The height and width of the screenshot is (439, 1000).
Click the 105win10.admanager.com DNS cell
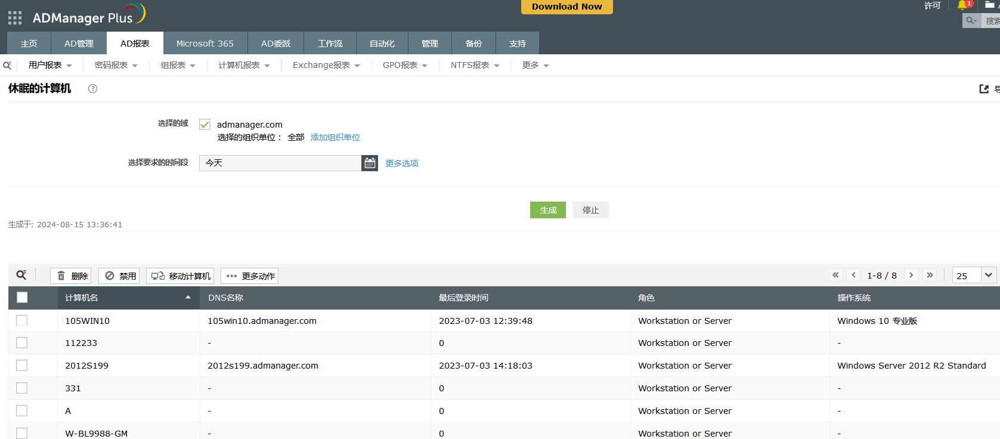262,321
